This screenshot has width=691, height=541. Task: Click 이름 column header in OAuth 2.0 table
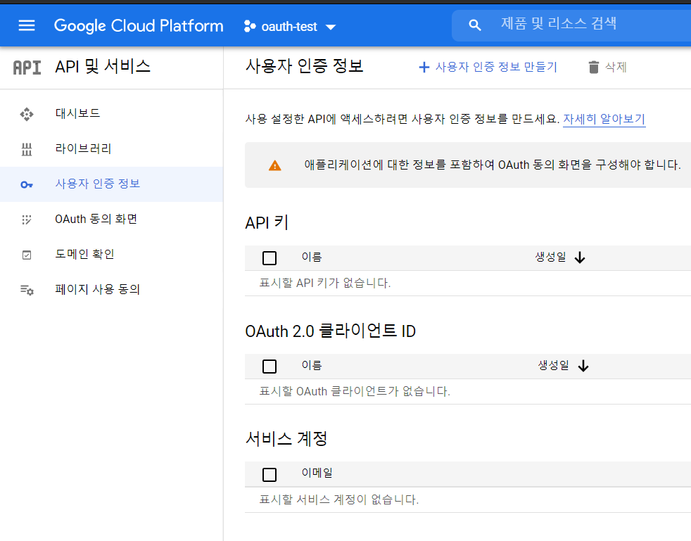pyautogui.click(x=312, y=366)
